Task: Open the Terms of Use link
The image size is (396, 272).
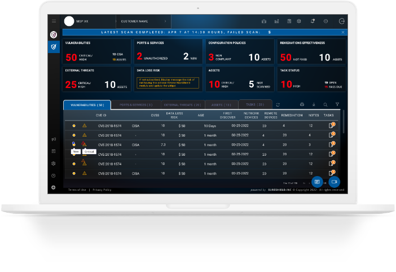Action: pyautogui.click(x=76, y=190)
